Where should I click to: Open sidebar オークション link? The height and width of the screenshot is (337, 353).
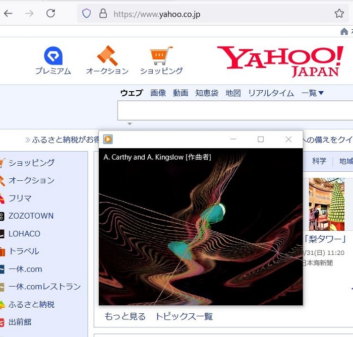tap(31, 180)
